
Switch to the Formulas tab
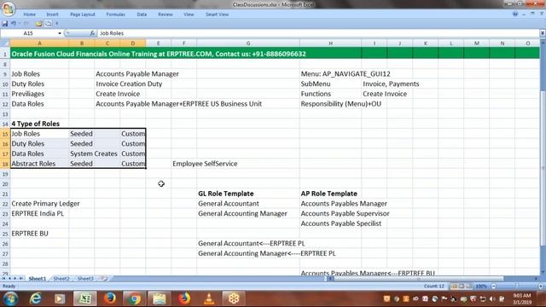pyautogui.click(x=116, y=14)
